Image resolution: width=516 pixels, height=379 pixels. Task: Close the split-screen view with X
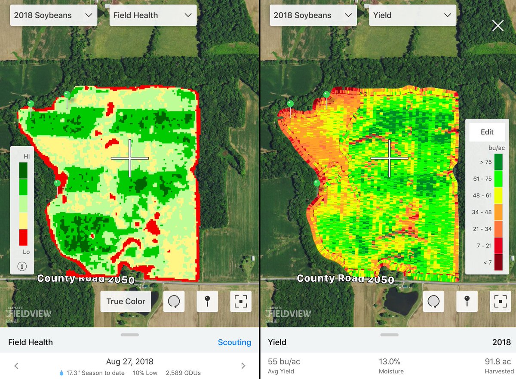(498, 26)
